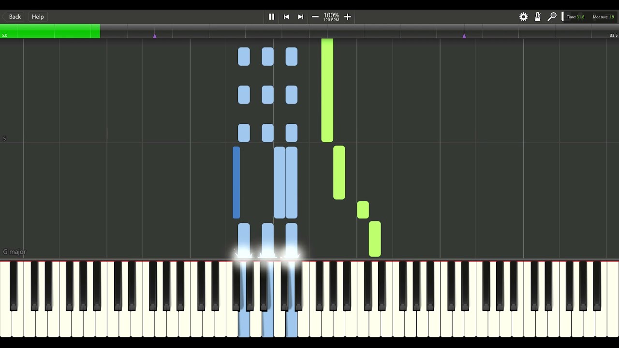The width and height of the screenshot is (619, 348).
Task: Click the 33.5 end time label
Action: (613, 35)
